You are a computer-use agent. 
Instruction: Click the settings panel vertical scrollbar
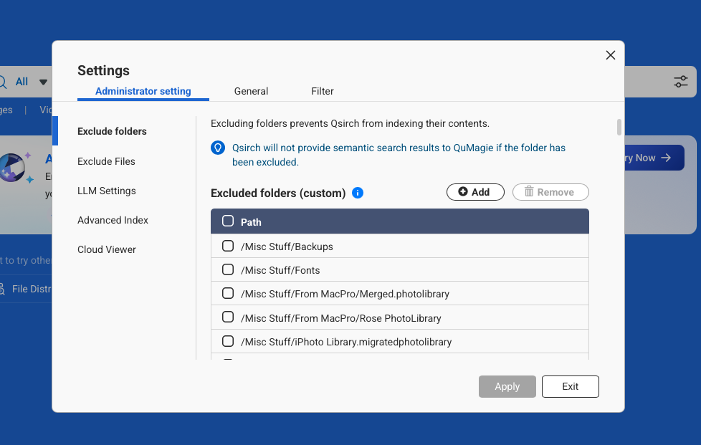(619, 127)
